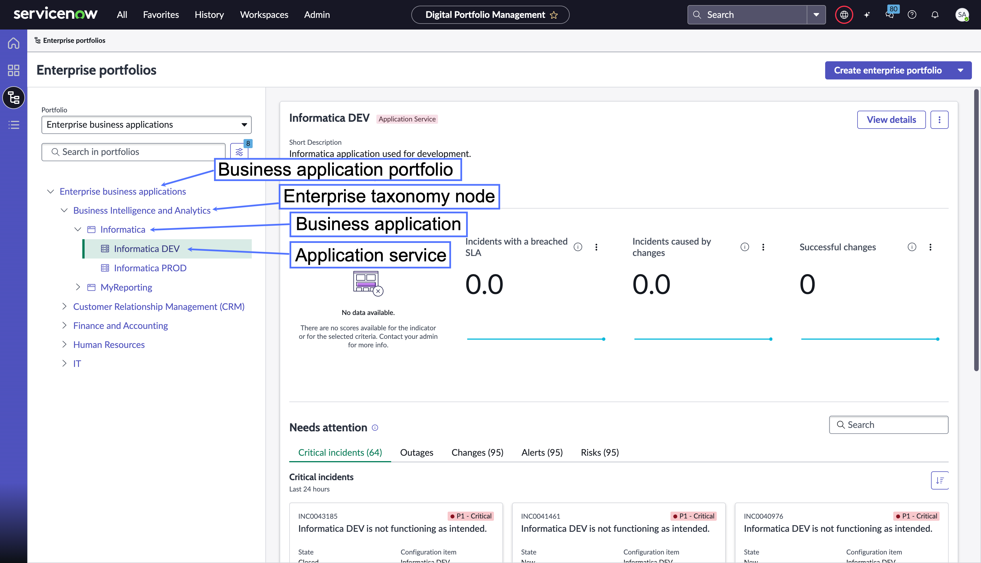The height and width of the screenshot is (563, 981).
Task: Open the SA user avatar menu
Action: (962, 15)
